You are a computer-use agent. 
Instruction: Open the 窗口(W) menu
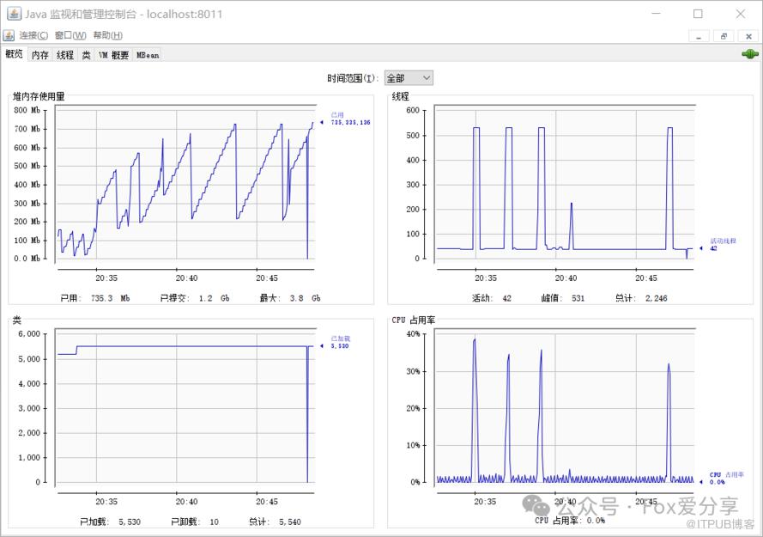[x=70, y=35]
